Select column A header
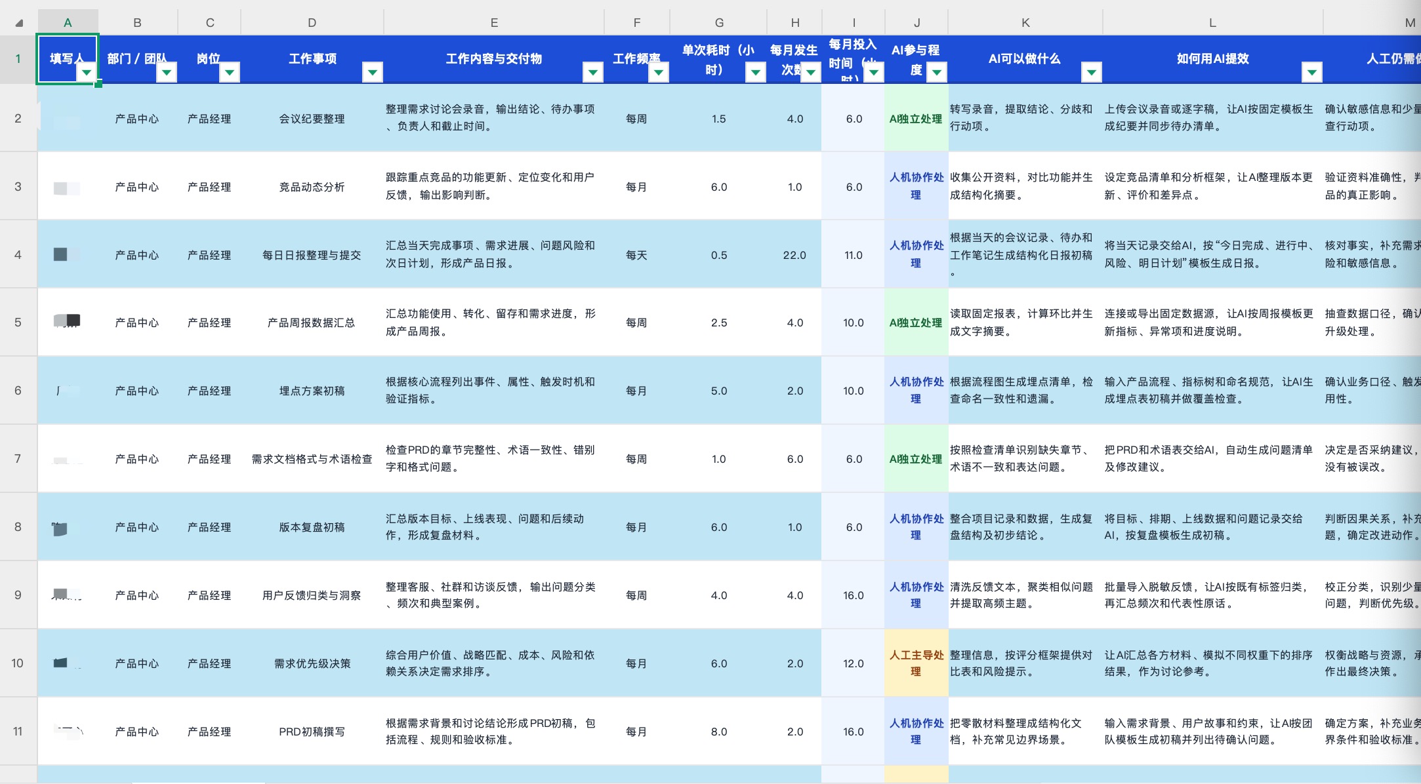The width and height of the screenshot is (1421, 784). pyautogui.click(x=68, y=22)
